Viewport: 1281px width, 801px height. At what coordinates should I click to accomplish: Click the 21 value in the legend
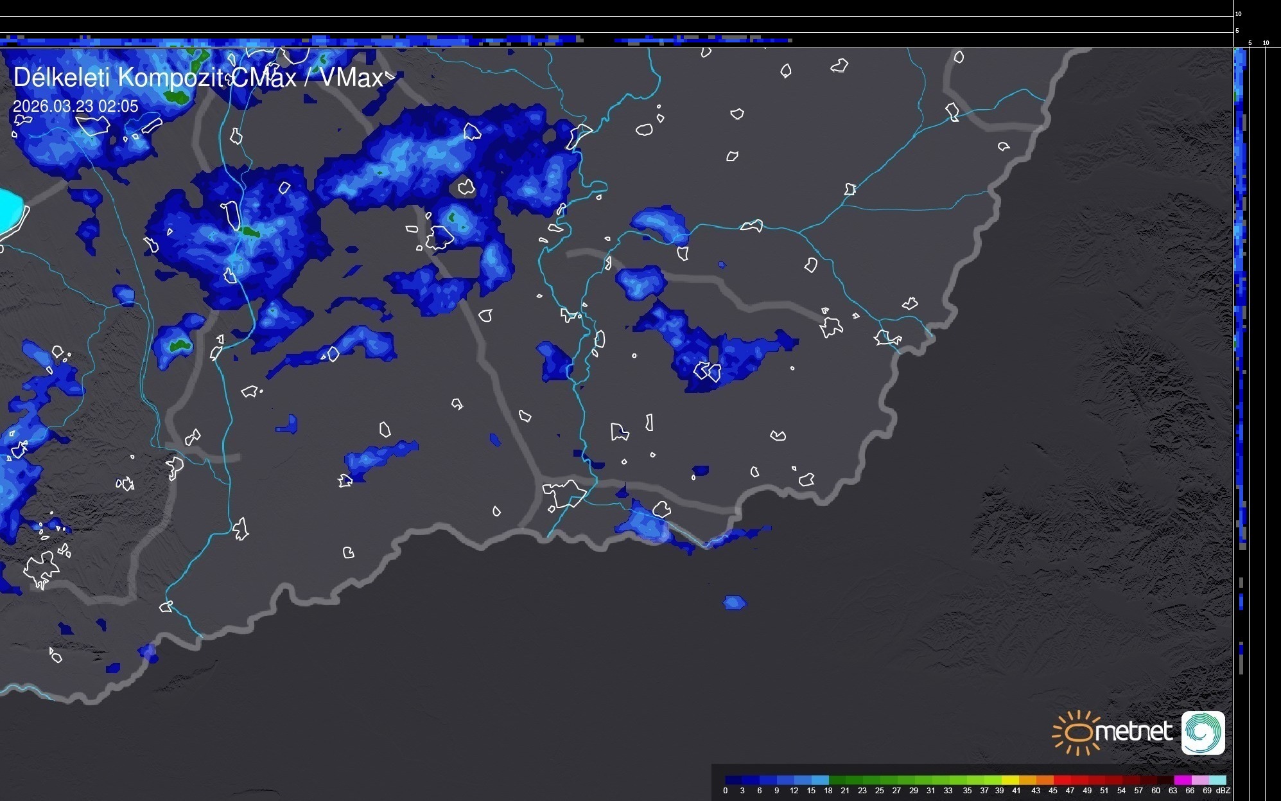tap(845, 791)
